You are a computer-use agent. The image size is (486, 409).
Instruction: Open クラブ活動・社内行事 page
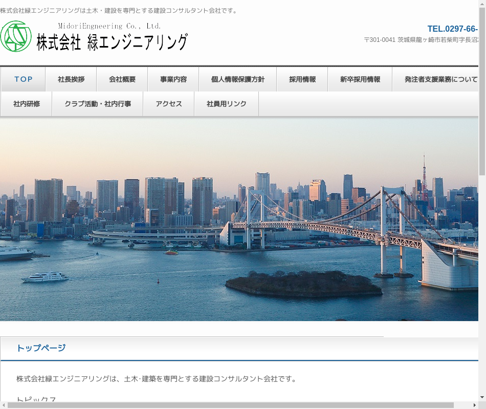(98, 104)
